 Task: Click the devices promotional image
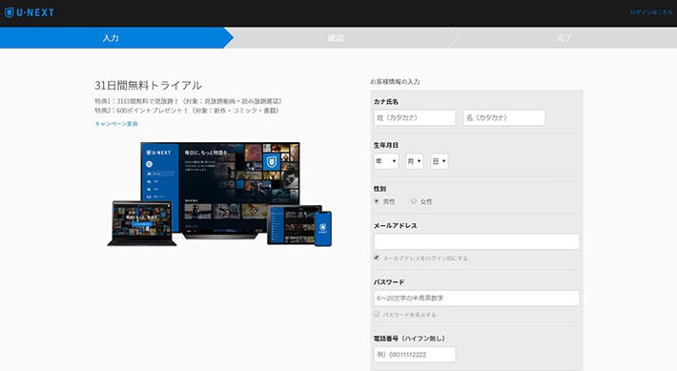219,195
